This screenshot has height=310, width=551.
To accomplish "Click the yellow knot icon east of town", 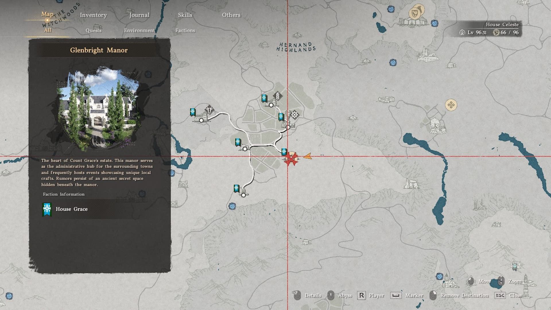I will tap(451, 105).
